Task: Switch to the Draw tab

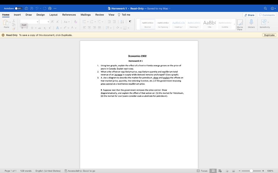Action: click(29, 15)
